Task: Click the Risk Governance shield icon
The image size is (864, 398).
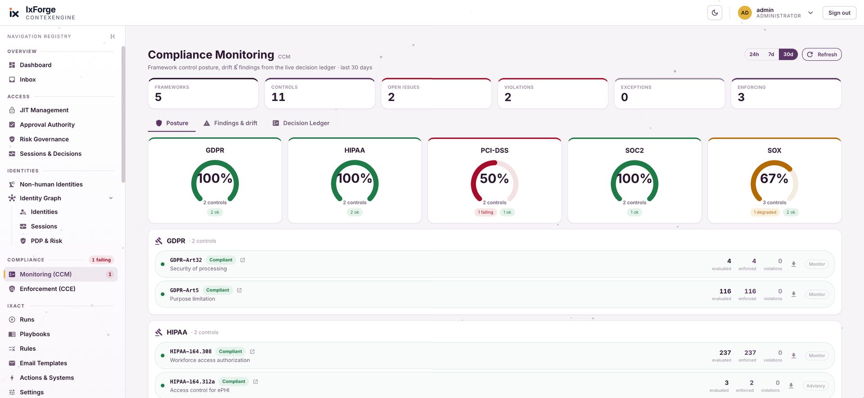Action: (x=12, y=139)
